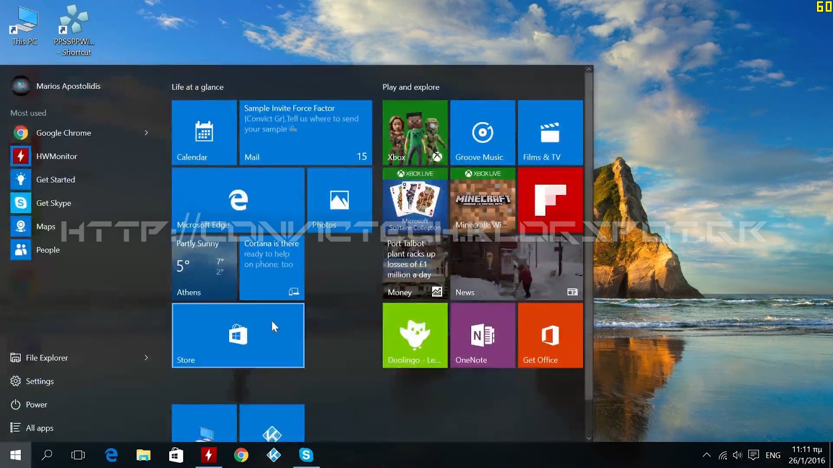Image resolution: width=833 pixels, height=468 pixels.
Task: Open HWMonitor from Most used list
Action: tap(81, 156)
